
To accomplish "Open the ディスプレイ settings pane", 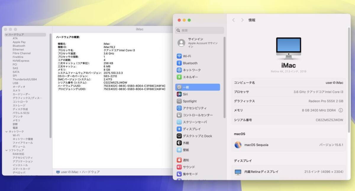I will pyautogui.click(x=192, y=129).
